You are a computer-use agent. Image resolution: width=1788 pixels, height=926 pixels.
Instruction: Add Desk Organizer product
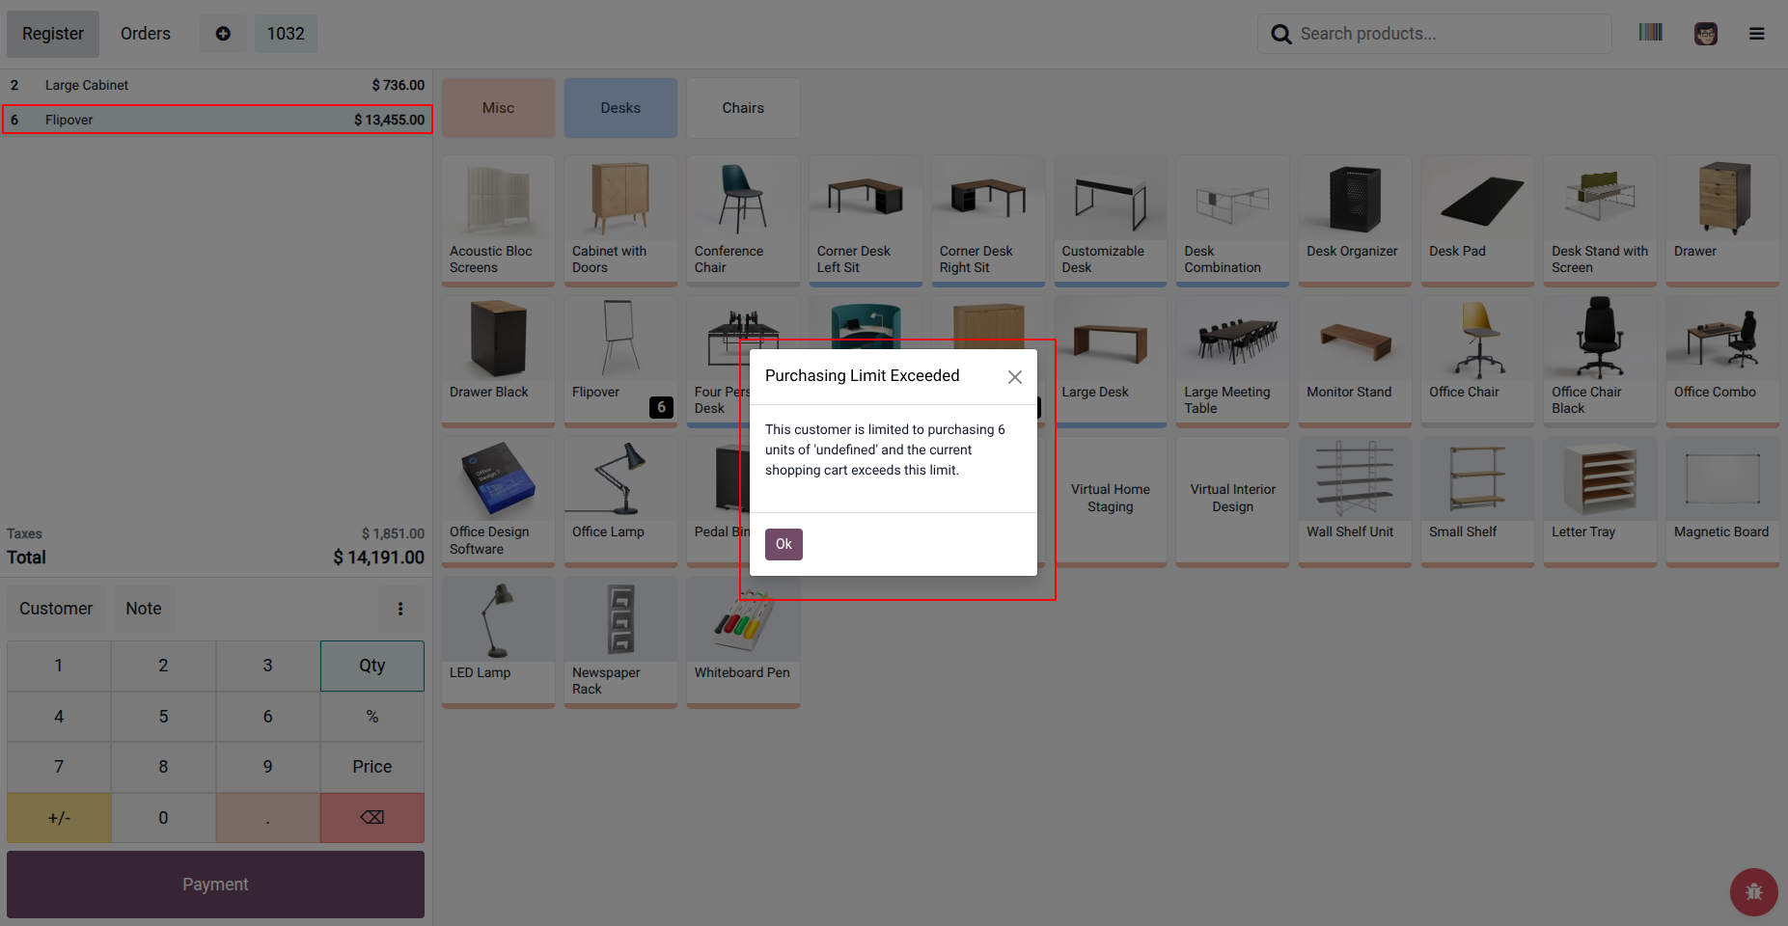pyautogui.click(x=1355, y=221)
